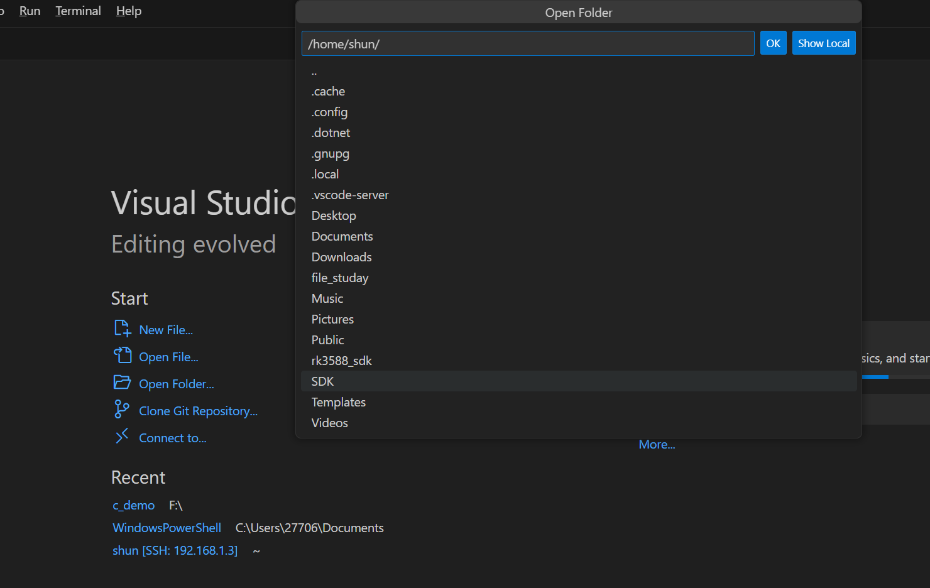The height and width of the screenshot is (588, 930).
Task: Open recent shun SSH 192.168.1.3 workspace
Action: pyautogui.click(x=175, y=550)
